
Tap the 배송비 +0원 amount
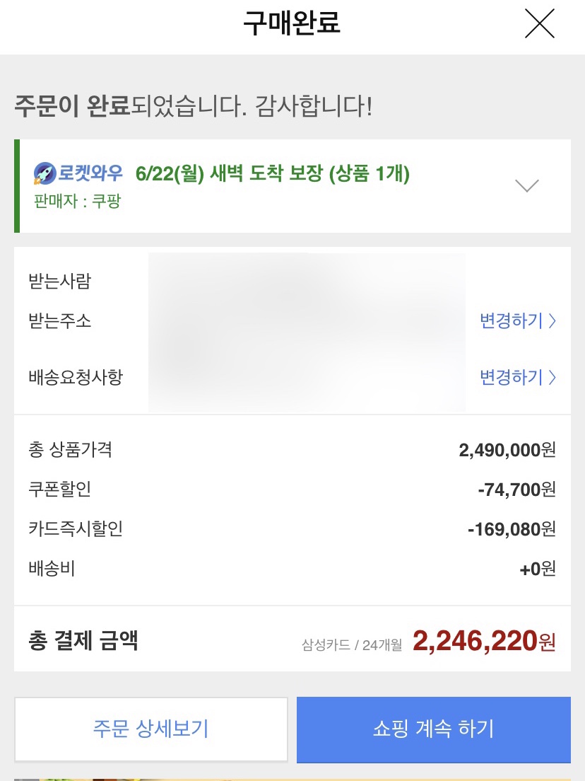pos(538,568)
